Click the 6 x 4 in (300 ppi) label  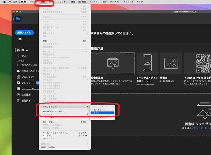[x=167, y=81]
